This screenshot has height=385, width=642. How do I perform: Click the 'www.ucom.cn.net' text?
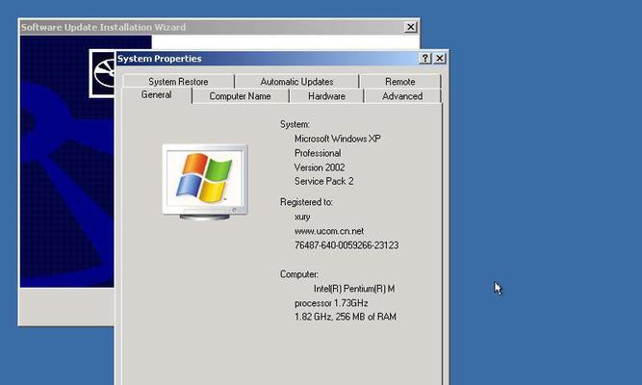point(329,231)
